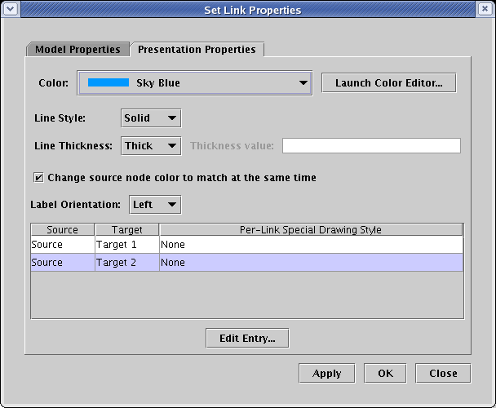Click the title bar button at top right

coord(485,10)
